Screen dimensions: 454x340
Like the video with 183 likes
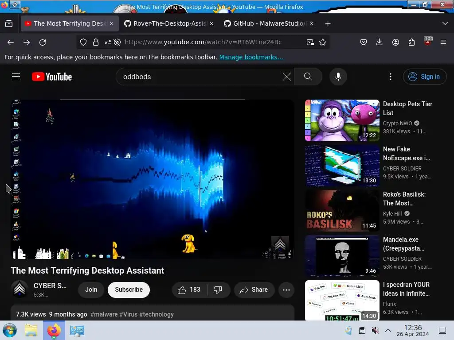pyautogui.click(x=189, y=290)
